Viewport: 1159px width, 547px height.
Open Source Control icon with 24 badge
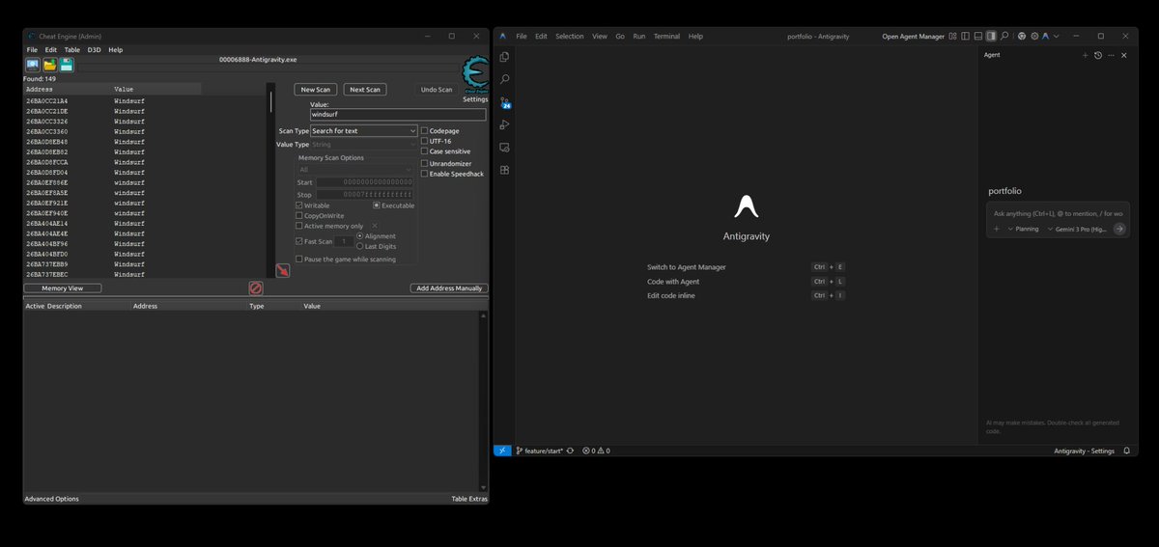tap(504, 102)
